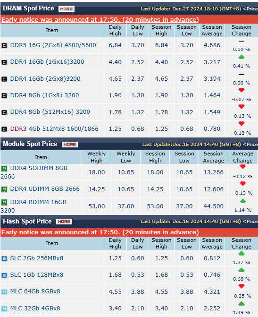Open DDR3 4Gb 512Mx8 1600/1866 item link
The width and height of the screenshot is (258, 317).
point(54,129)
